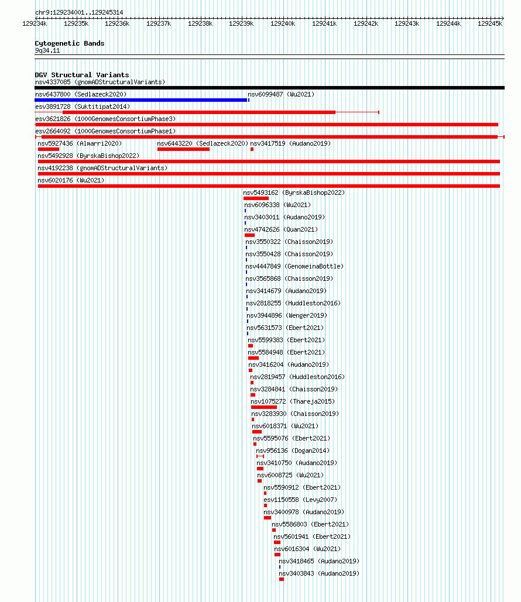Open nsv5584948 (Ebert2021) label
This screenshot has height=602, width=521.
(x=287, y=352)
